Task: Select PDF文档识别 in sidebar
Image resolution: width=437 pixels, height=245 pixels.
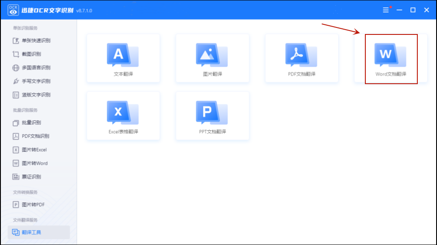Action: pos(31,136)
